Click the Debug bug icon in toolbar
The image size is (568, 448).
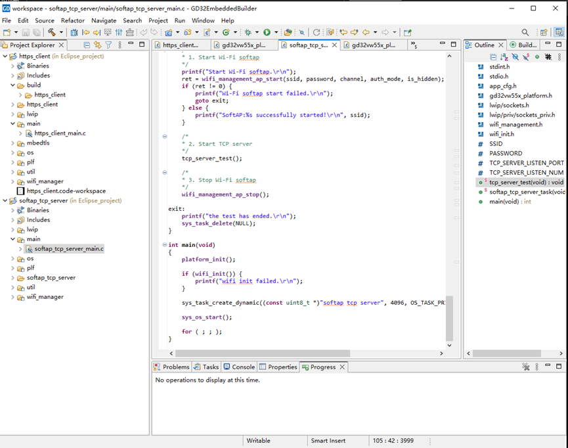tap(248, 32)
